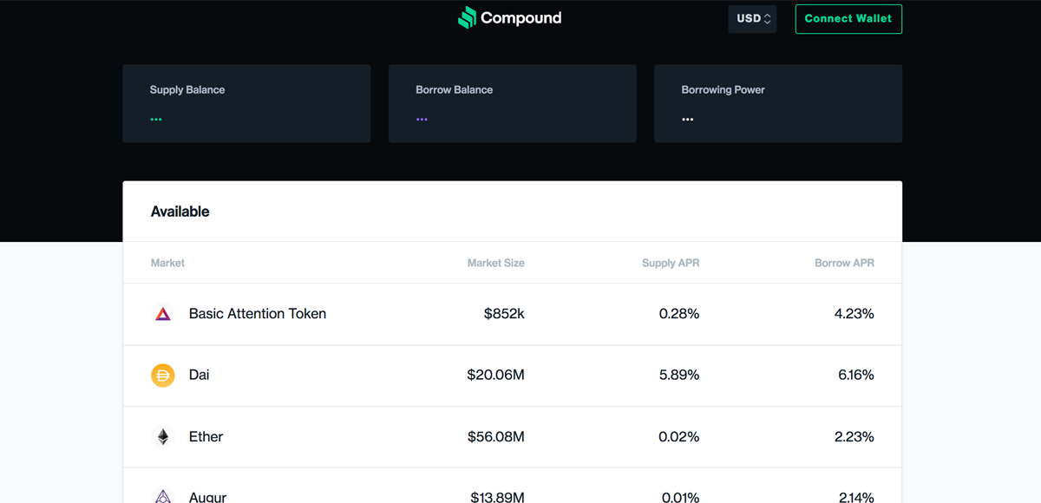Sort by the Borrow APR column header
The image size is (1041, 503).
[x=844, y=263]
